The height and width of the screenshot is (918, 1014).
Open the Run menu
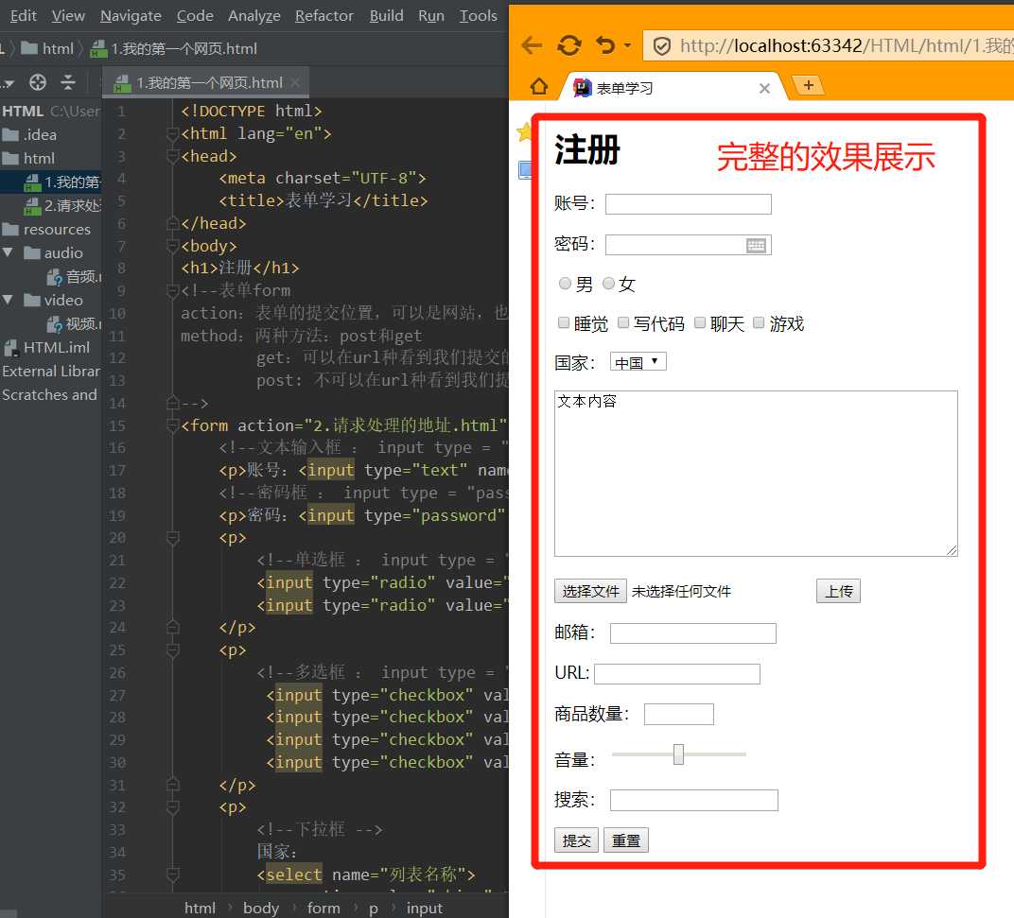click(430, 15)
